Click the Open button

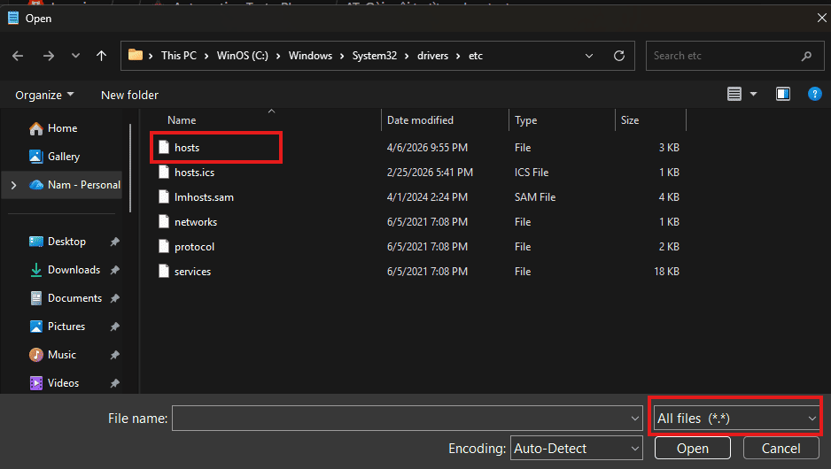(x=692, y=449)
